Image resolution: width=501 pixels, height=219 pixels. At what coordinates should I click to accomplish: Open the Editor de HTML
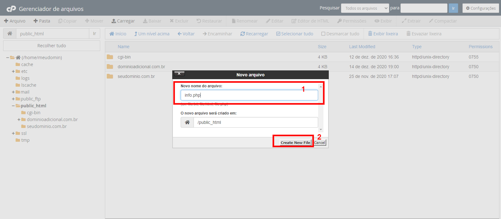coord(310,21)
